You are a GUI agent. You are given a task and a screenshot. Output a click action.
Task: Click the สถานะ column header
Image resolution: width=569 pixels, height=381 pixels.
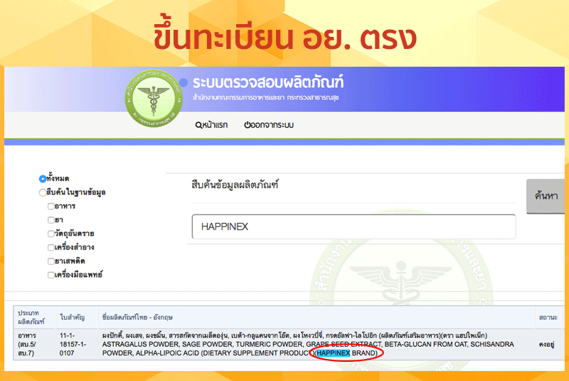(548, 317)
